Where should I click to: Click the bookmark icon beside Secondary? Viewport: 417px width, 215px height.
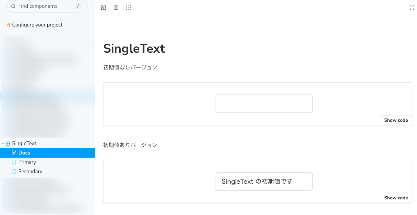pyautogui.click(x=14, y=172)
